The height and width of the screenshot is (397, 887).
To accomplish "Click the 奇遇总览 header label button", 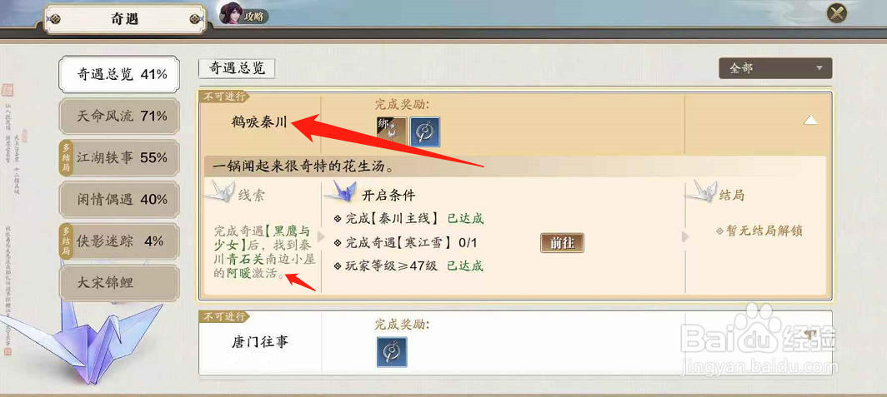I will (237, 68).
